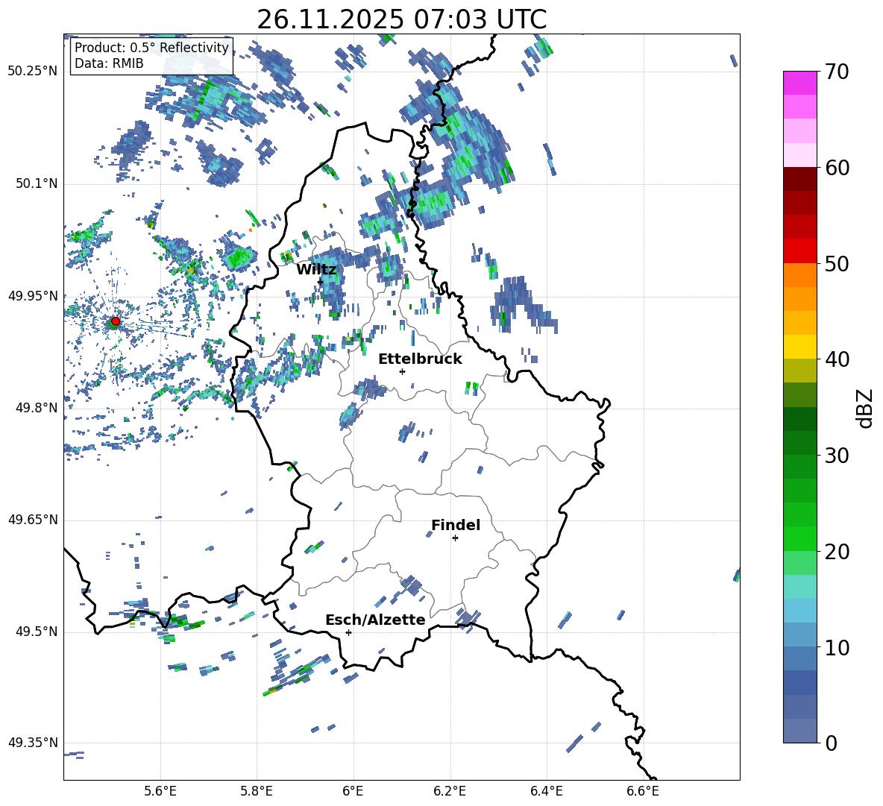Click the 49.95°N latitude label

click(33, 296)
